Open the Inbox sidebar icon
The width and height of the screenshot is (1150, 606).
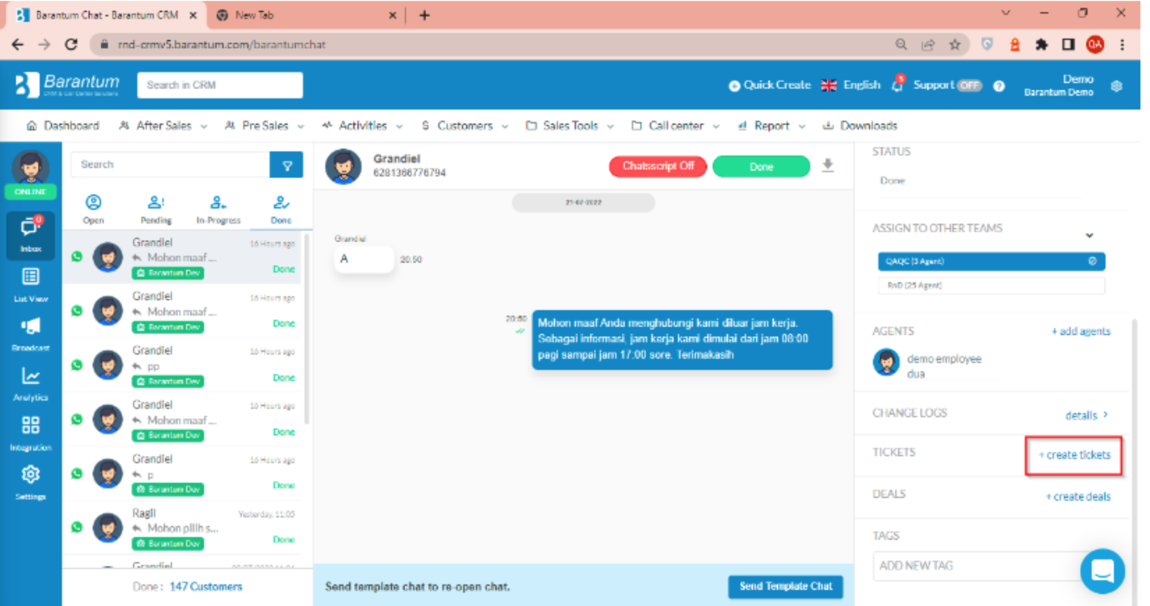31,235
